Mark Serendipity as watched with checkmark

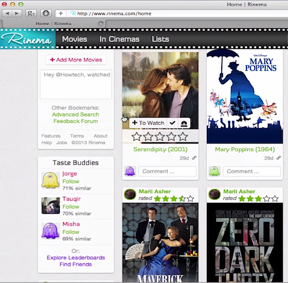(172, 123)
